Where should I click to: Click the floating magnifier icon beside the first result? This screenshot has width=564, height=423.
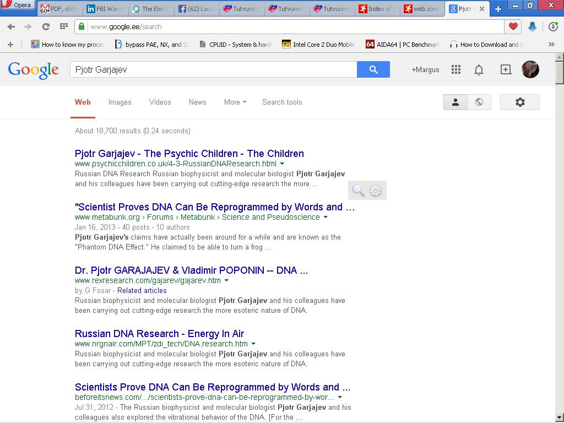click(358, 190)
